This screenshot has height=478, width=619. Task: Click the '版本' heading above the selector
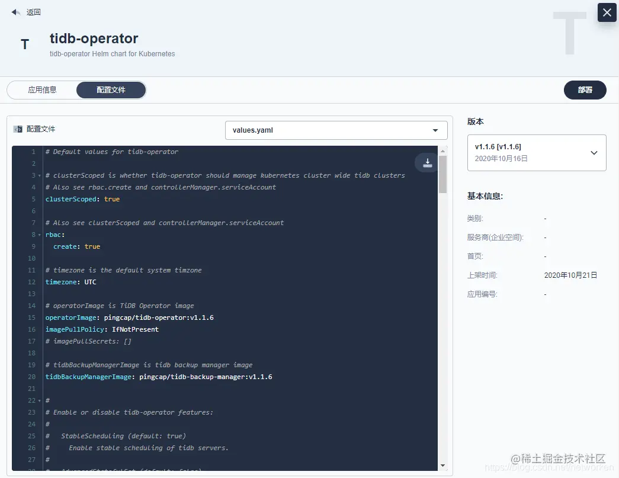475,121
